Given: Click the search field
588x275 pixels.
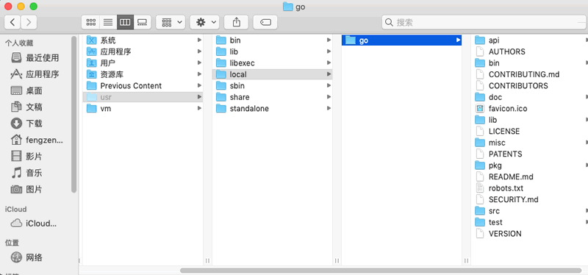Looking at the screenshot, I should pyautogui.click(x=484, y=23).
